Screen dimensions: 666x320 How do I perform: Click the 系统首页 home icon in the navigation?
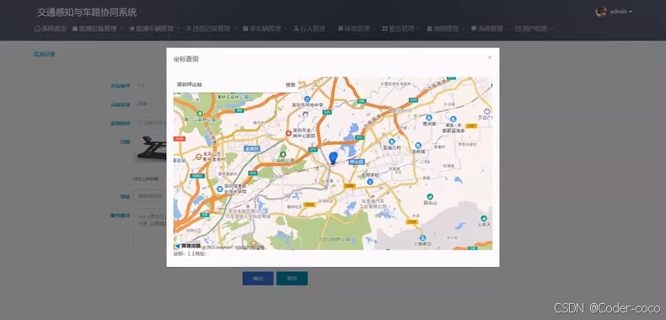pos(37,29)
